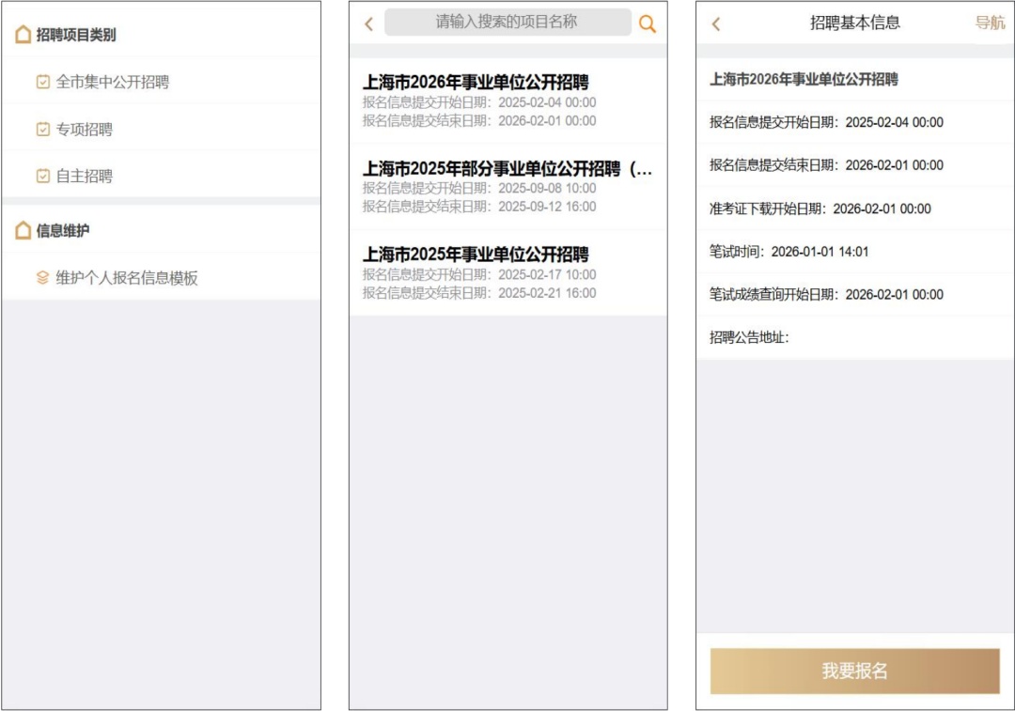1015x711 pixels.
Task: Click layers icon next to 维护个人报名信息模板
Action: click(x=43, y=278)
